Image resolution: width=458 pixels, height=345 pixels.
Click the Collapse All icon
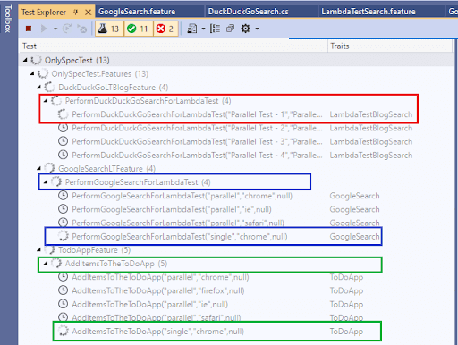tap(230, 29)
